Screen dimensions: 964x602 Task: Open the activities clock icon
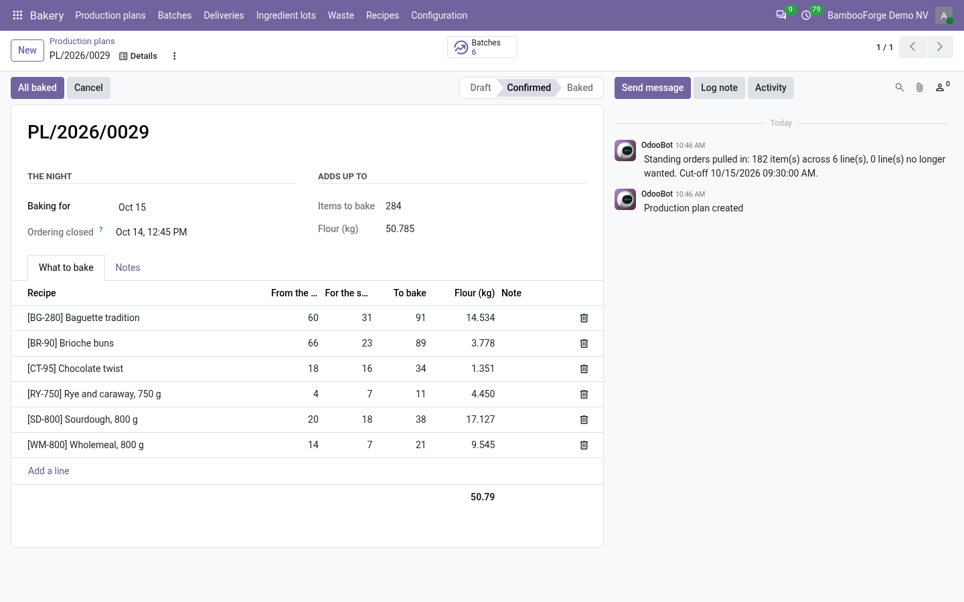click(806, 15)
